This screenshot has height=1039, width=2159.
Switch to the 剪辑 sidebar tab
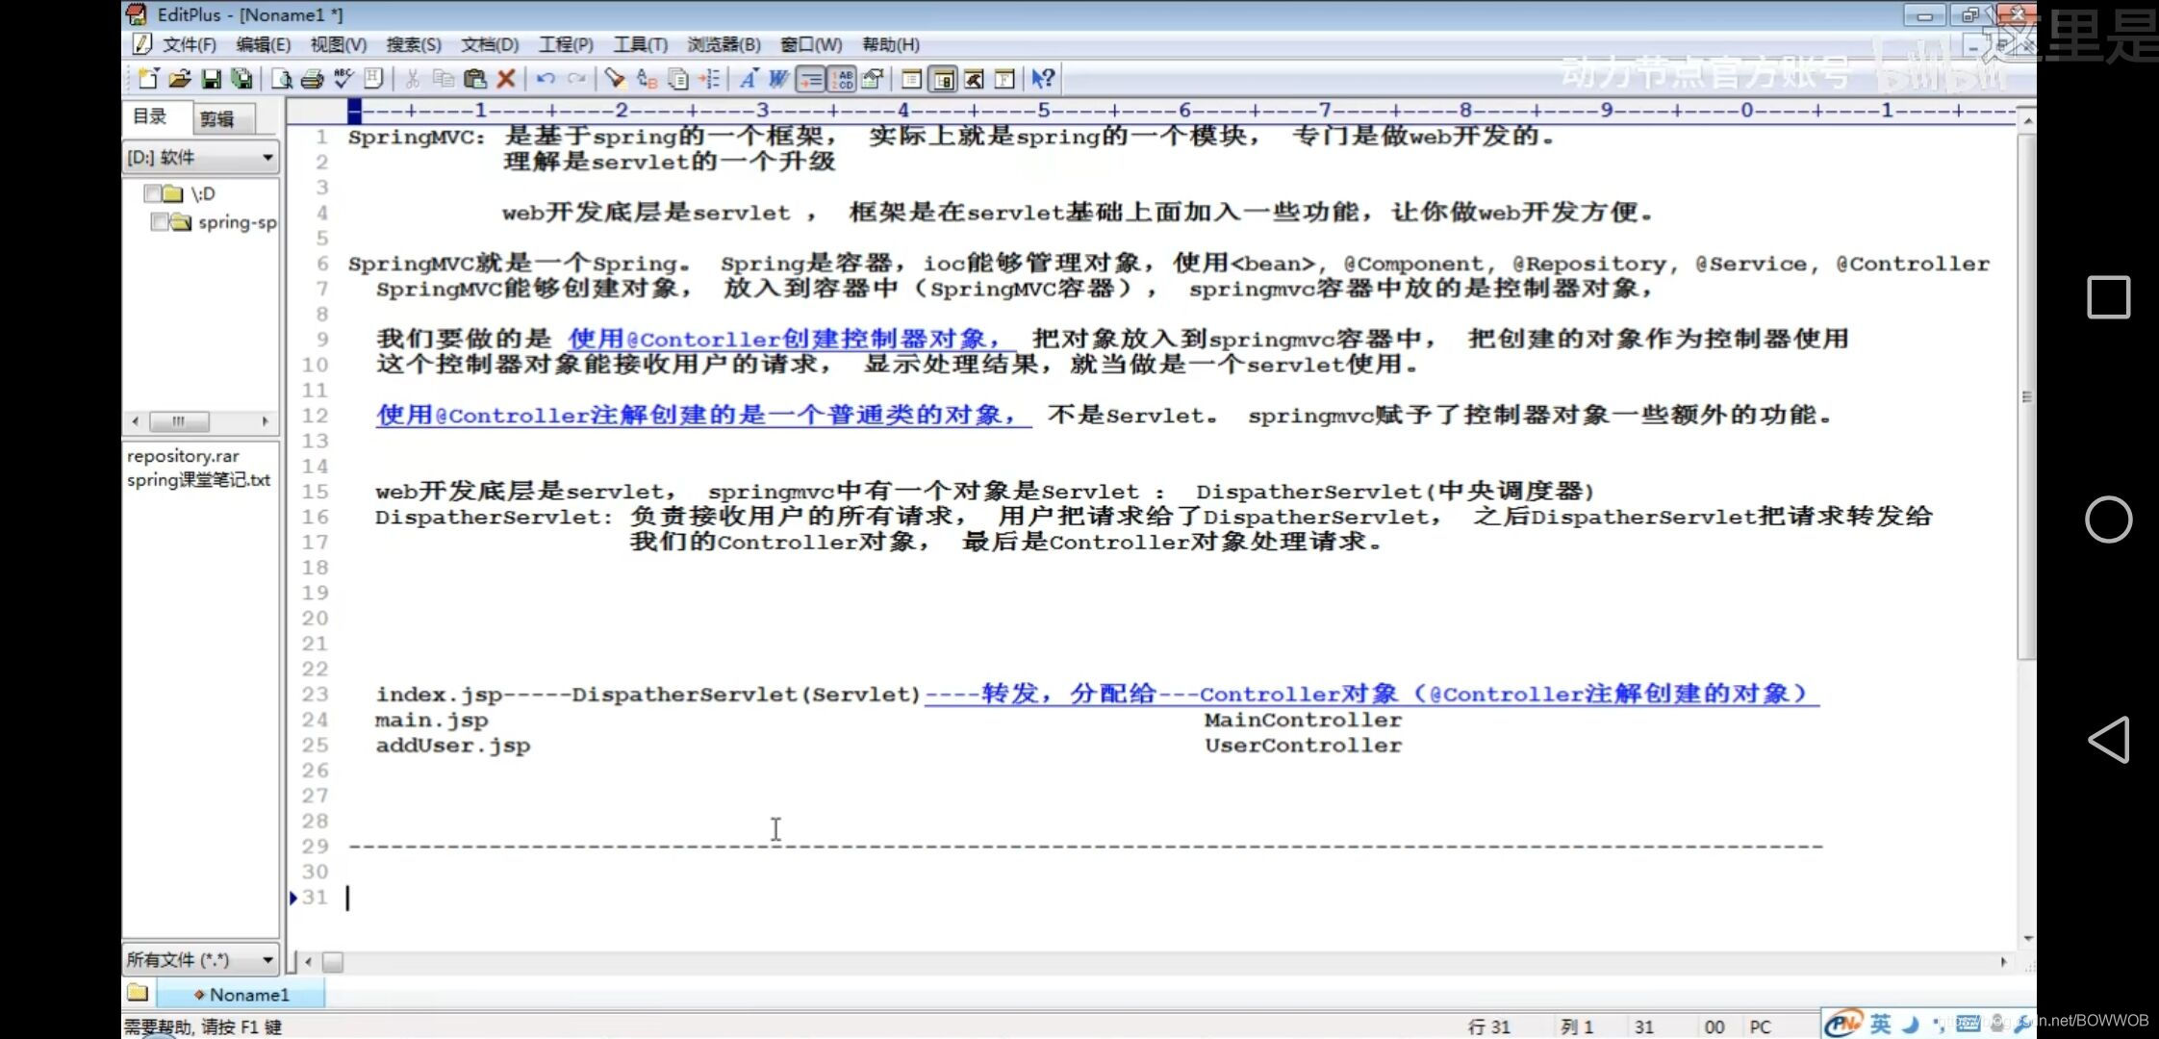pos(216,118)
